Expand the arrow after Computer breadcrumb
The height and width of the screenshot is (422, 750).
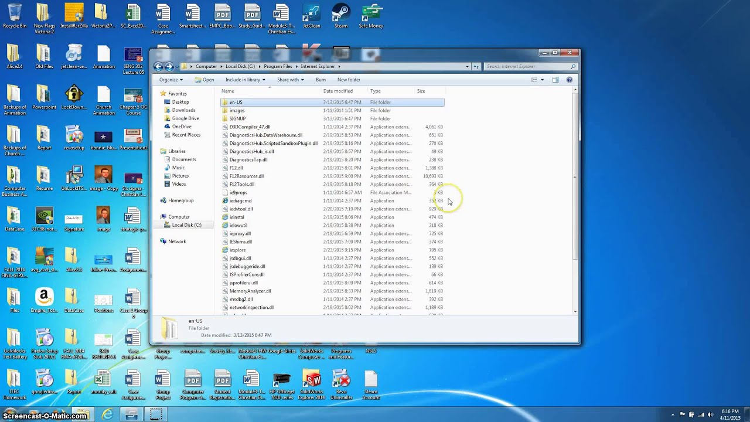221,67
